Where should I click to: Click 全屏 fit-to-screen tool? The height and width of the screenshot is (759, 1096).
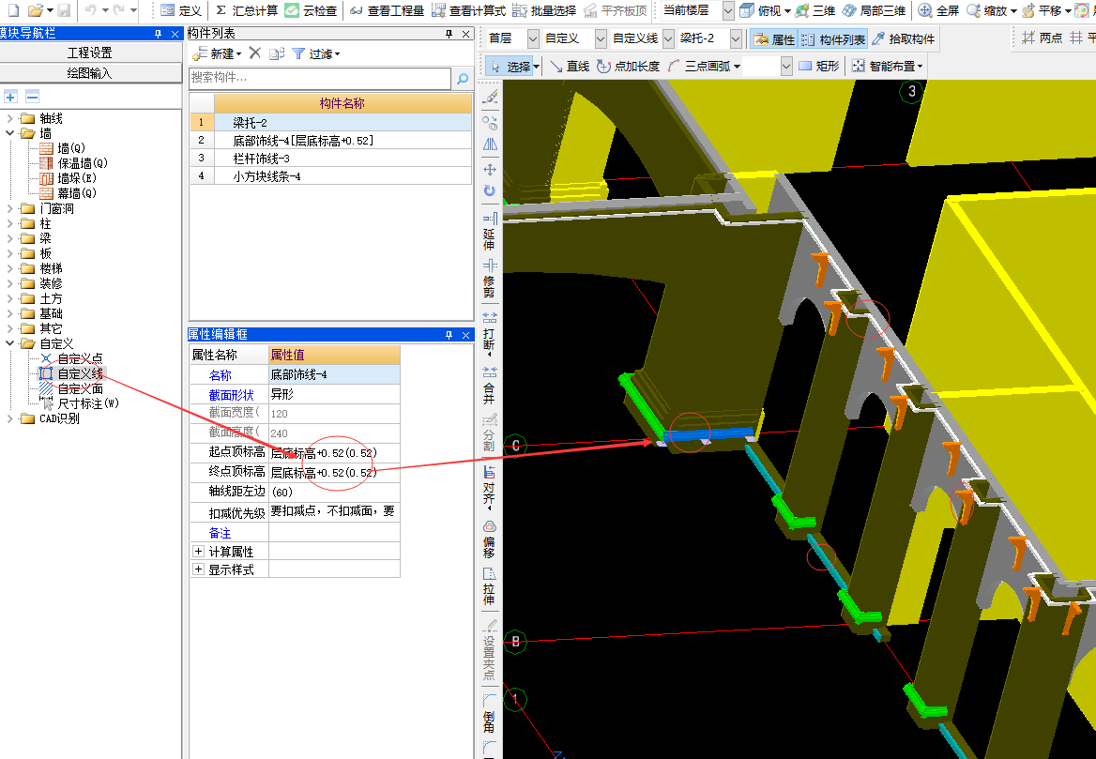pyautogui.click(x=938, y=10)
